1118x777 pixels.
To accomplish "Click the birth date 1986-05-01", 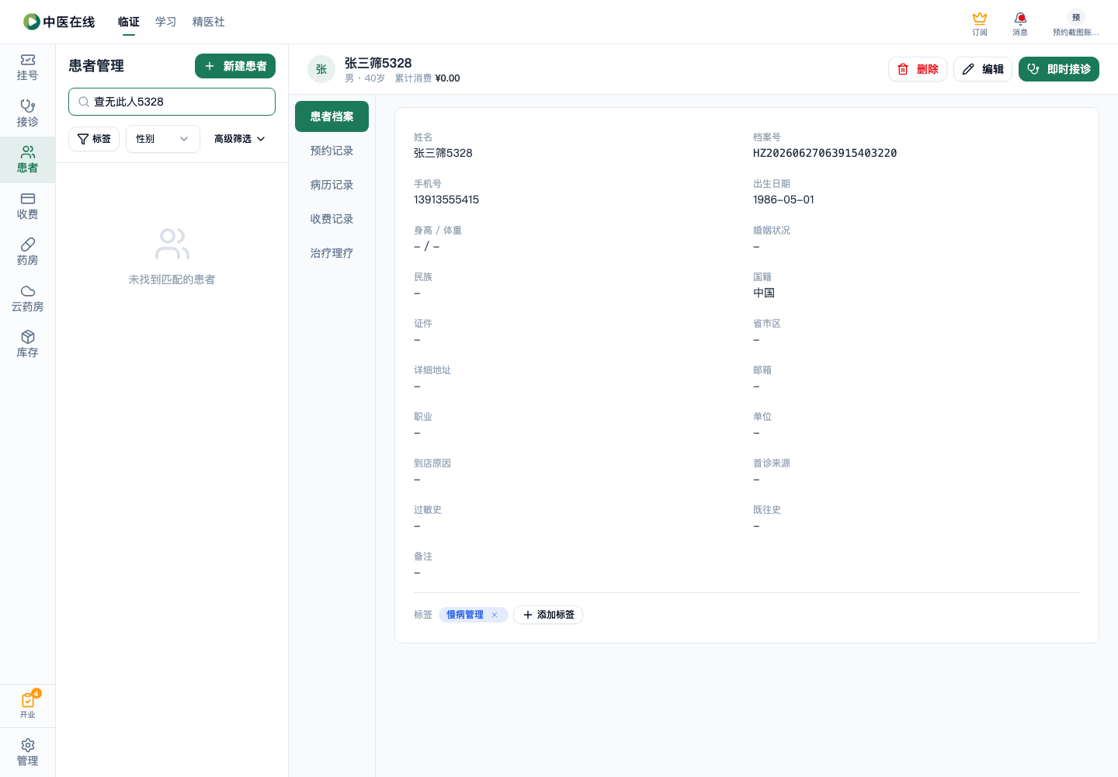I will click(783, 199).
